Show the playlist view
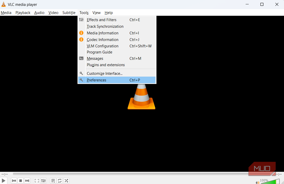This screenshot has width=284, height=184. [53, 180]
